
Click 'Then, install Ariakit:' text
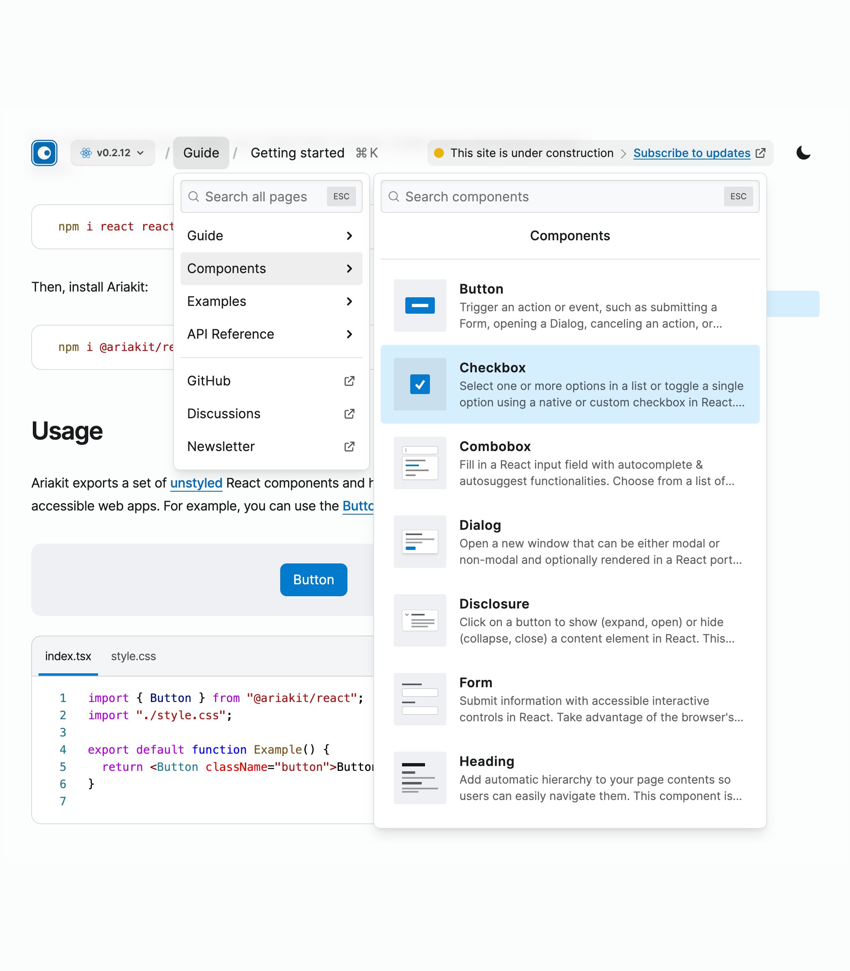click(x=90, y=287)
